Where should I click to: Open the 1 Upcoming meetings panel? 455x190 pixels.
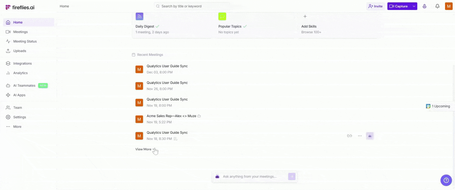[438, 106]
